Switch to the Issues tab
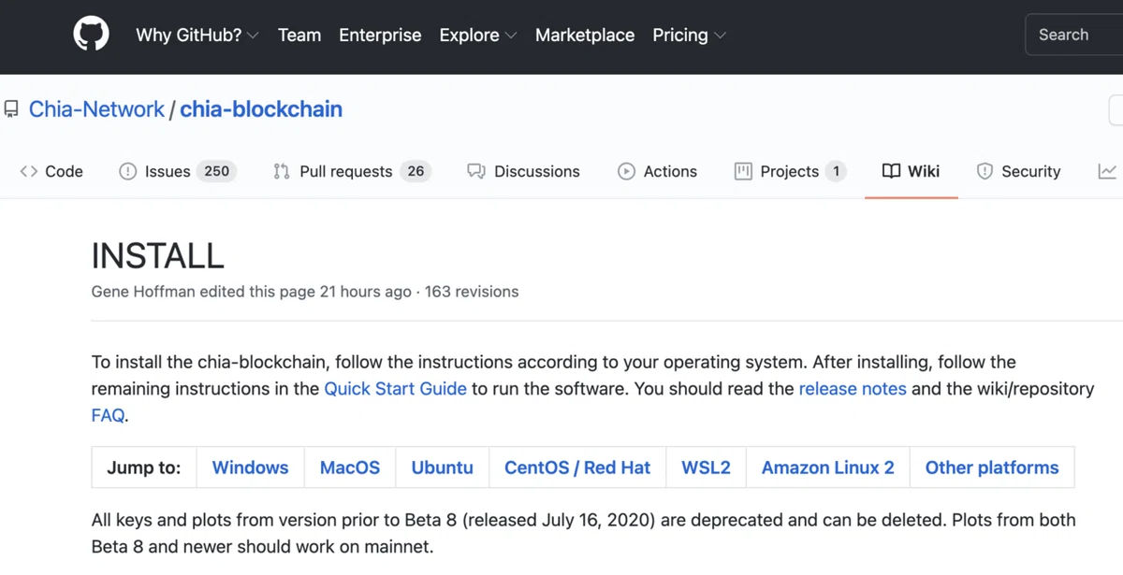Screen dimensions: 1123x575 [178, 171]
